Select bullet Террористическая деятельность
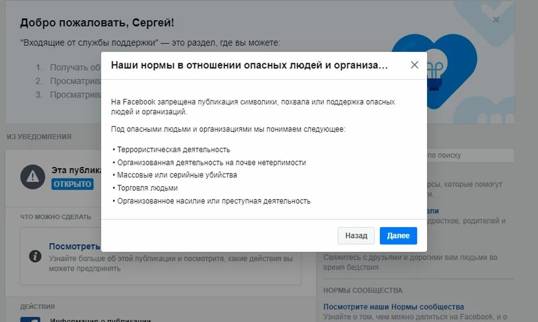The image size is (538, 322). pos(173,150)
